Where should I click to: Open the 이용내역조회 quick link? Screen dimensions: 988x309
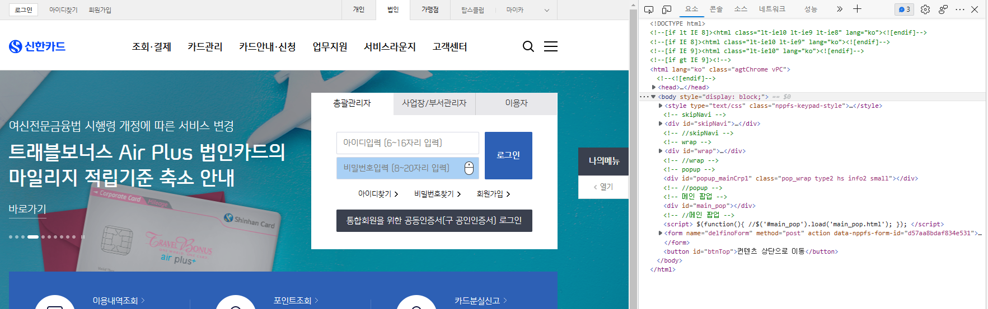click(119, 301)
